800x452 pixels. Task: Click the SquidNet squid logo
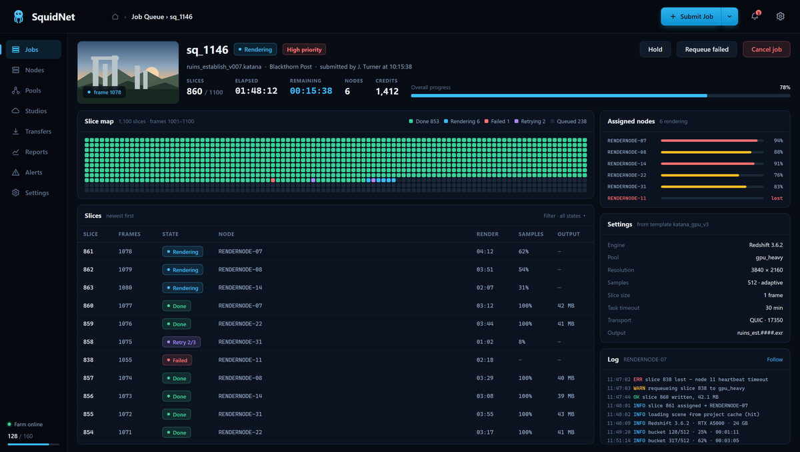click(18, 17)
